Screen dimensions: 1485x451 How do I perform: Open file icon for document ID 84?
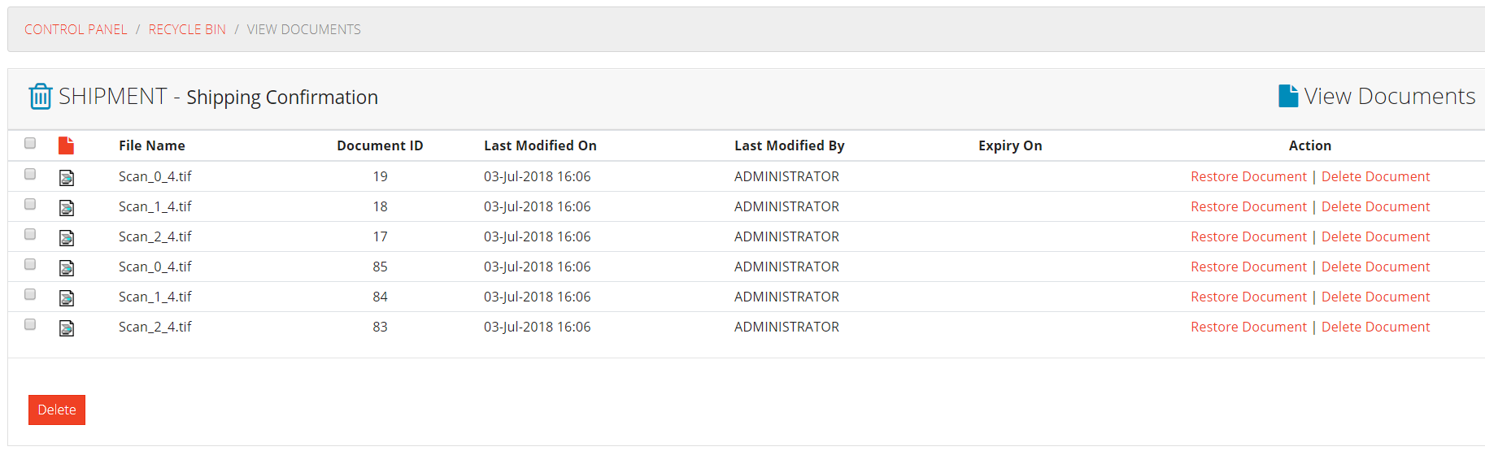pos(67,297)
